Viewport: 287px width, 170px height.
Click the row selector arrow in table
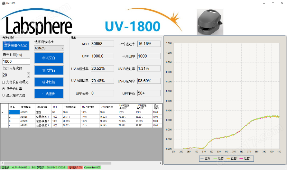[x=3, y=112]
